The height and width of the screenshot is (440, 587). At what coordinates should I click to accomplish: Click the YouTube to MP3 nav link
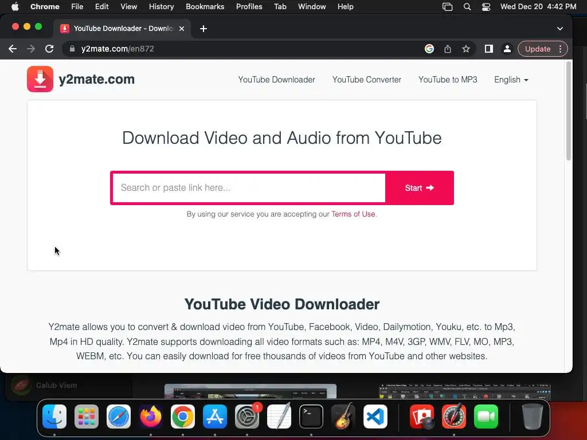(448, 80)
